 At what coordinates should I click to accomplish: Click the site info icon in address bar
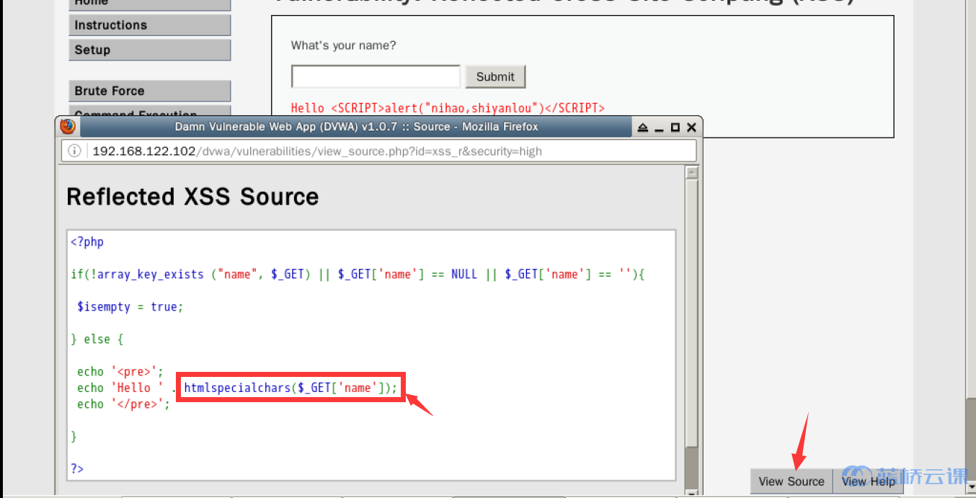74,151
